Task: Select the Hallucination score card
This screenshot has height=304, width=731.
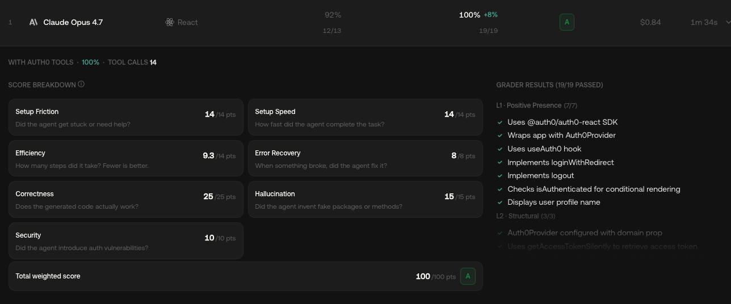Action: [365, 200]
